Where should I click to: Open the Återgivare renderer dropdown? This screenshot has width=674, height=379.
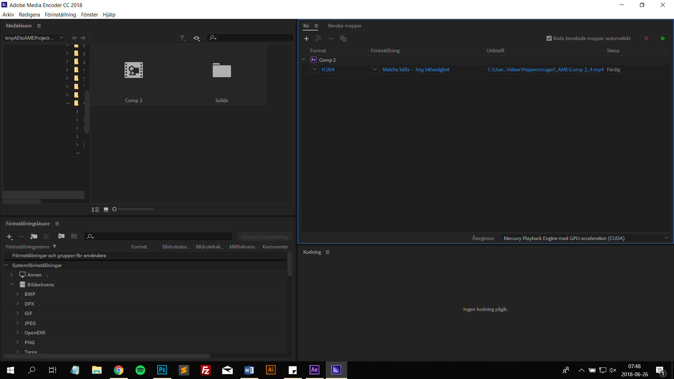point(586,238)
